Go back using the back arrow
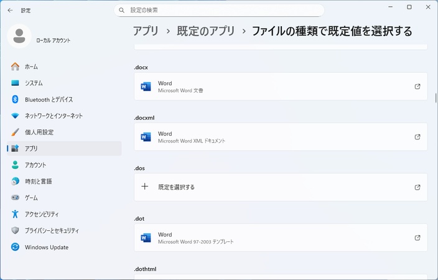The height and width of the screenshot is (280, 438). 11,11
